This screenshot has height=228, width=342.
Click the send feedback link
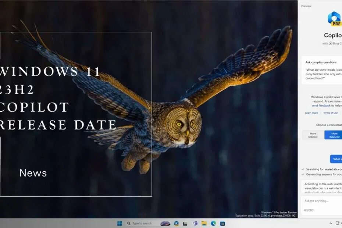321,106
